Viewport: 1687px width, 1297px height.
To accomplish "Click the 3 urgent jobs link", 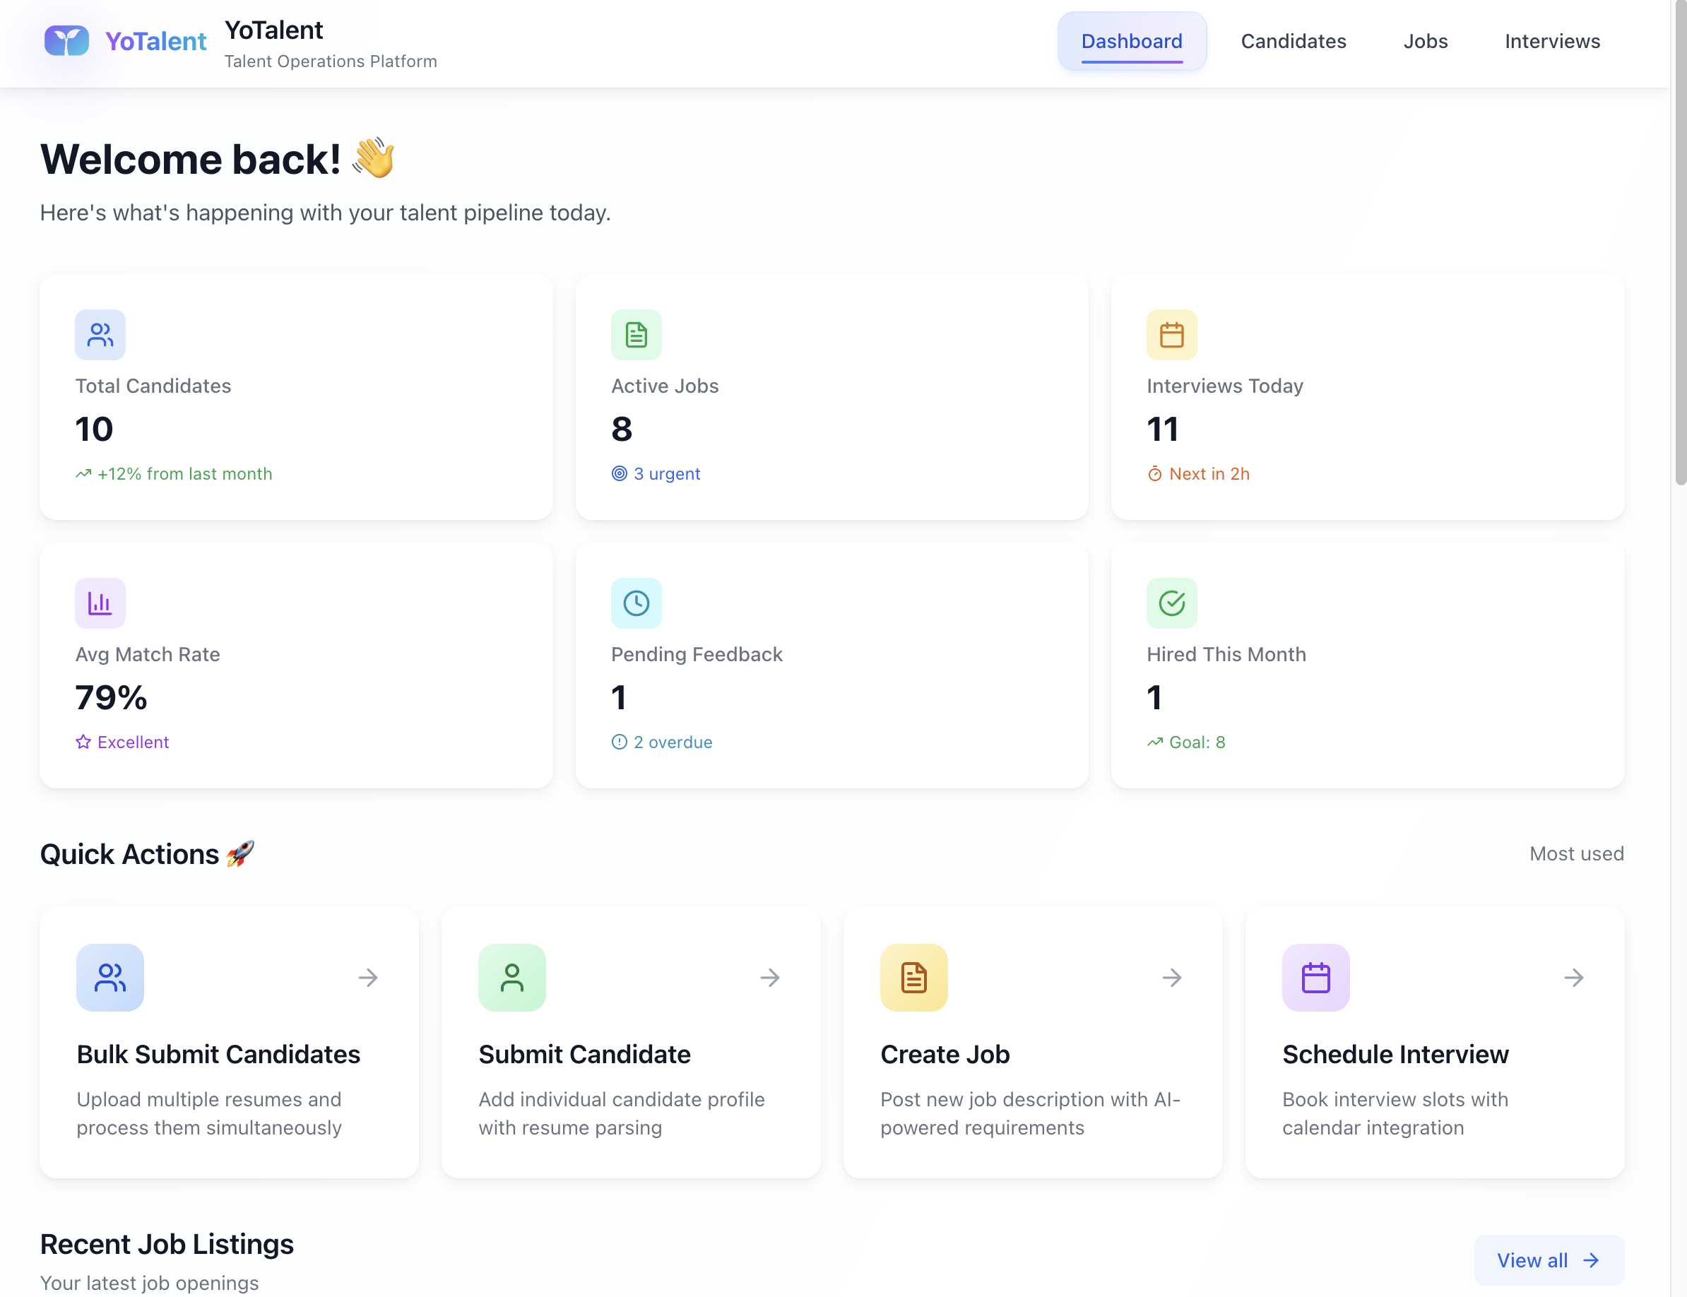I will [656, 473].
